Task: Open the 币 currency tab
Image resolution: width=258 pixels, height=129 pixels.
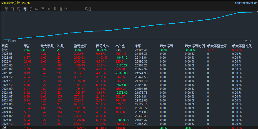Action: coord(43,9)
